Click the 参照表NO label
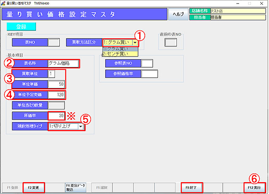Screen dimensions: 269x194 123,63
